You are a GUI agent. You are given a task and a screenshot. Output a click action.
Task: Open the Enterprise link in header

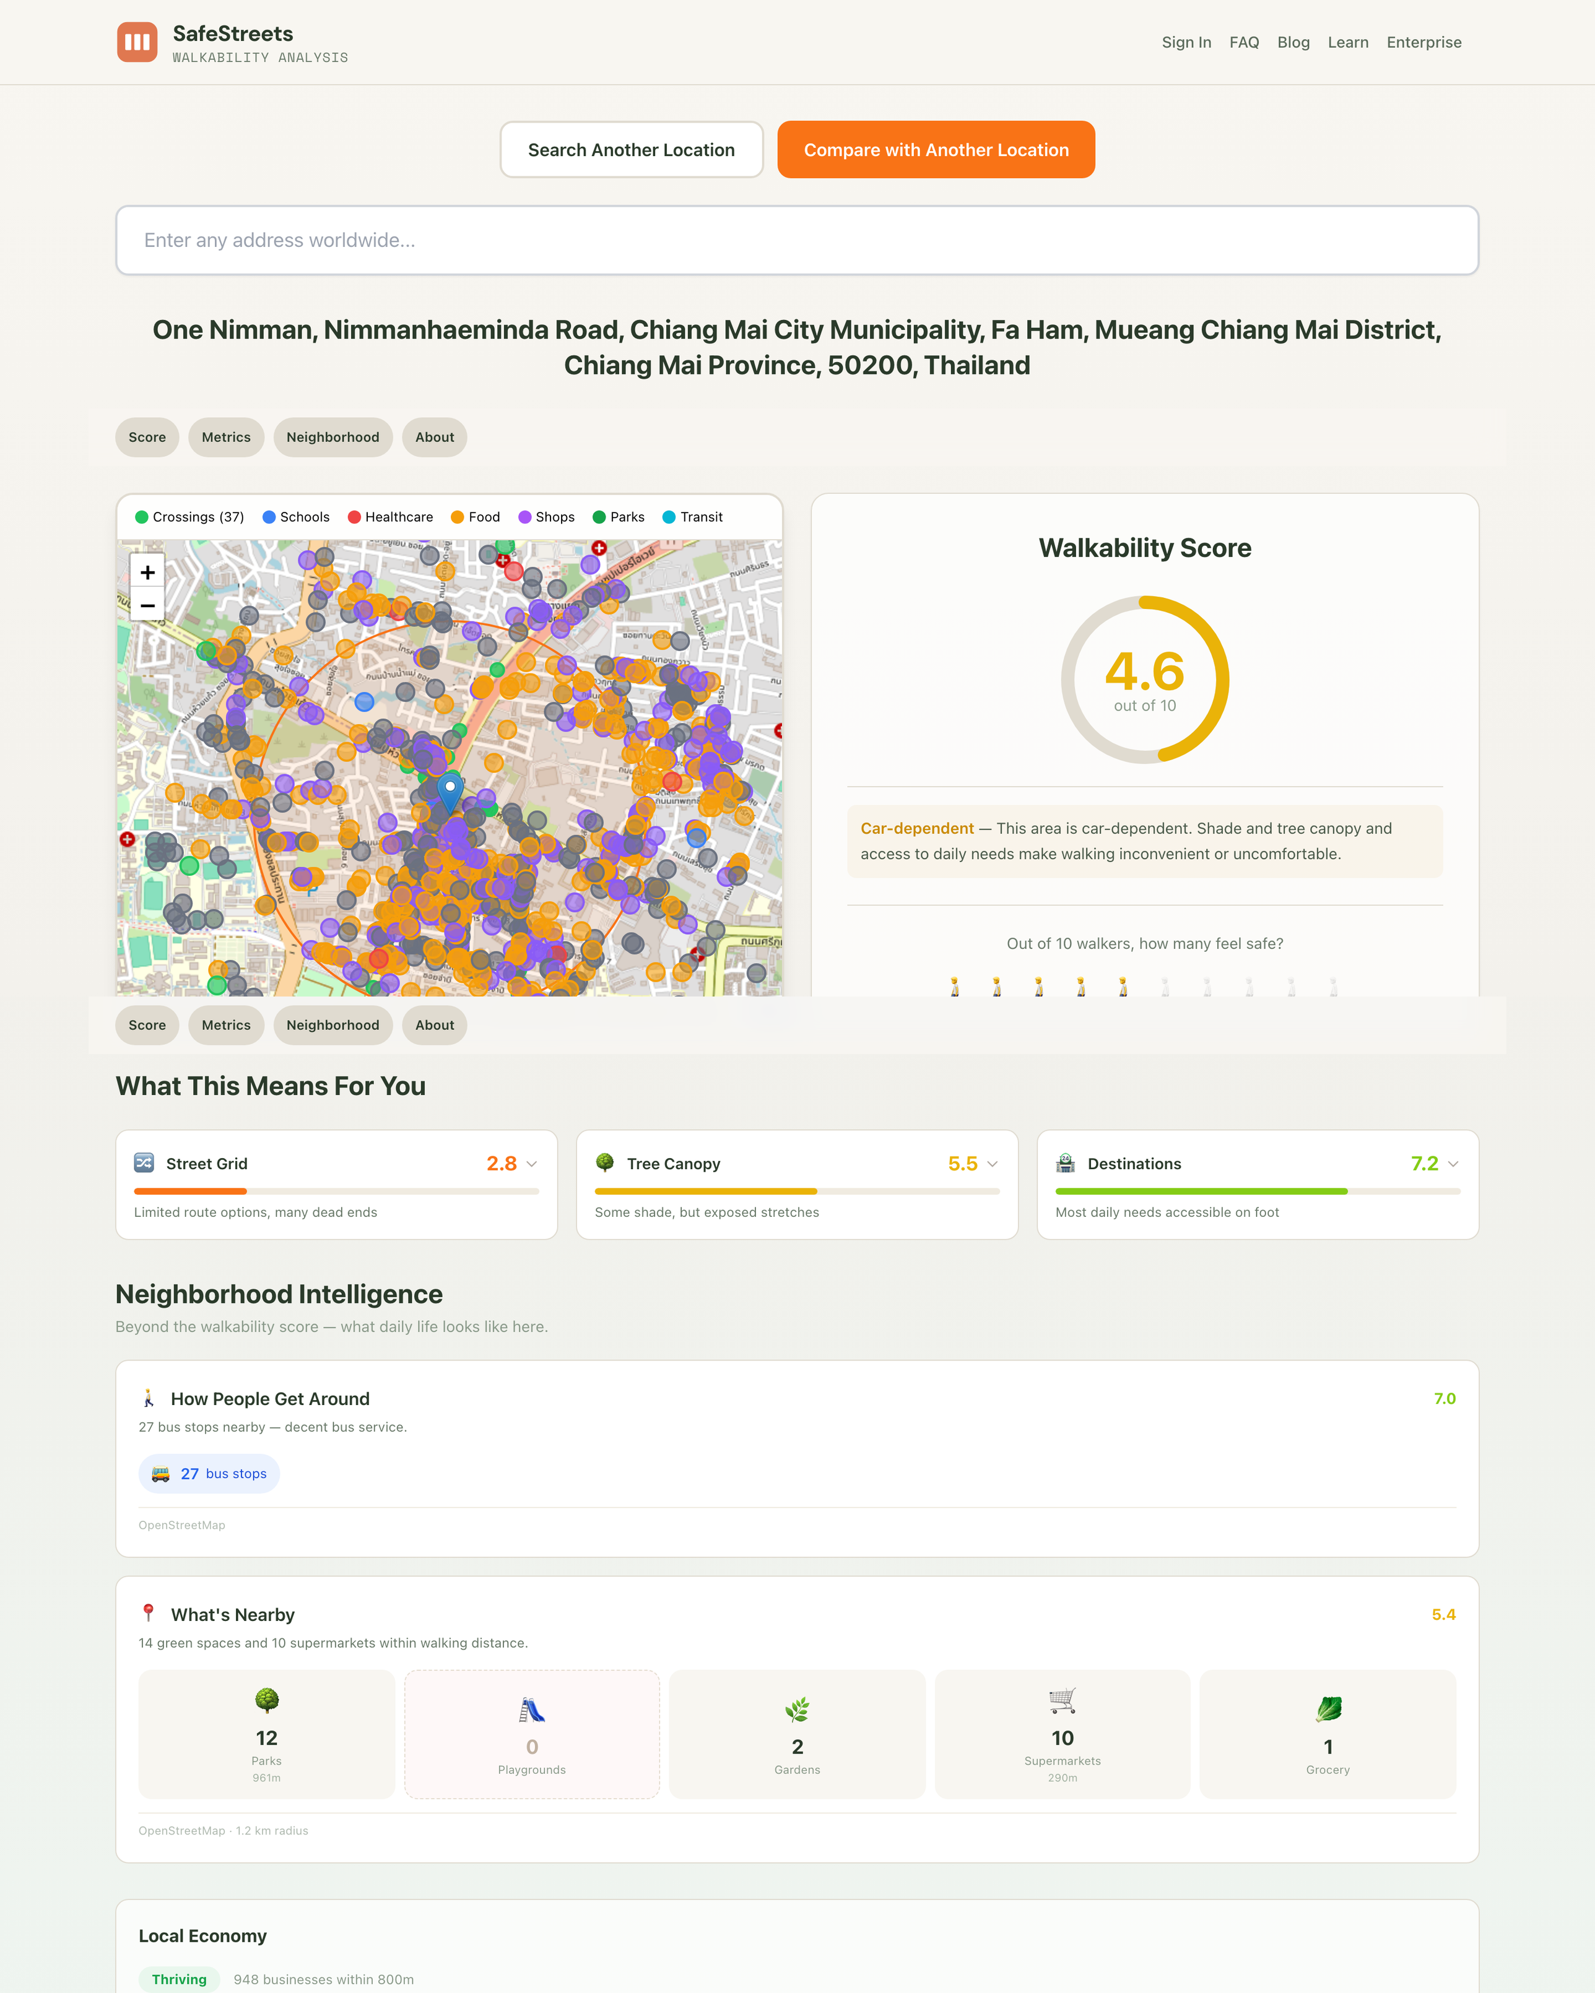(x=1423, y=43)
